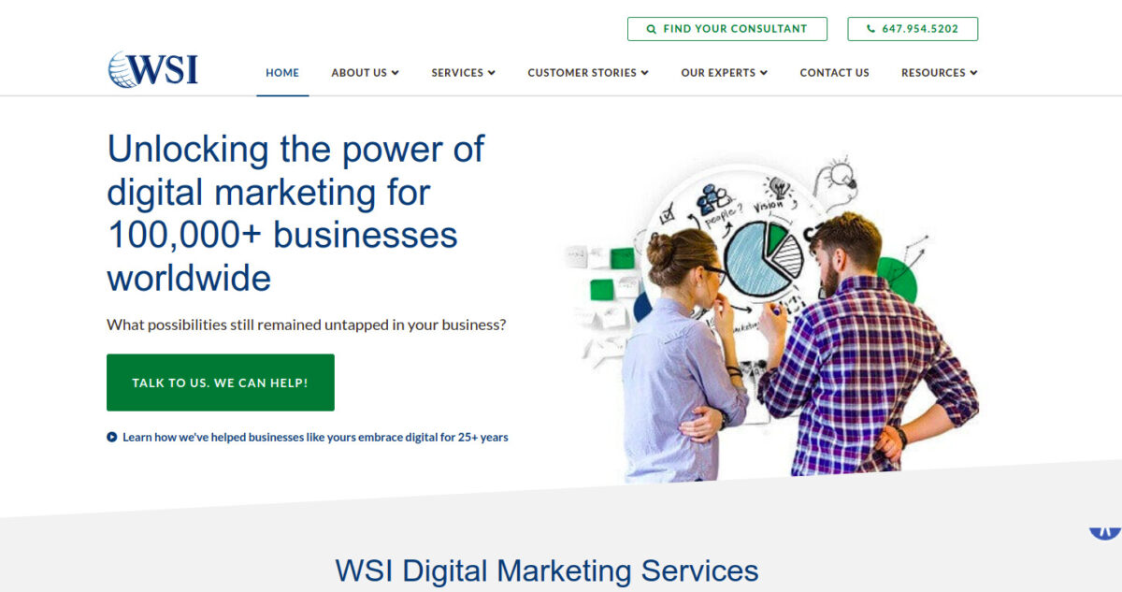Image resolution: width=1122 pixels, height=592 pixels.
Task: Click the WSI globe logo
Action: click(152, 70)
